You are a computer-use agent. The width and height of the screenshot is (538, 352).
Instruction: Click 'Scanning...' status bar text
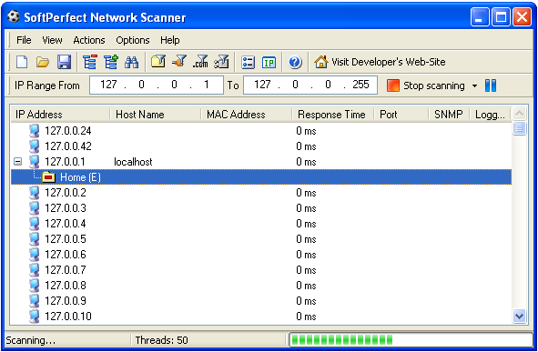pyautogui.click(x=31, y=340)
